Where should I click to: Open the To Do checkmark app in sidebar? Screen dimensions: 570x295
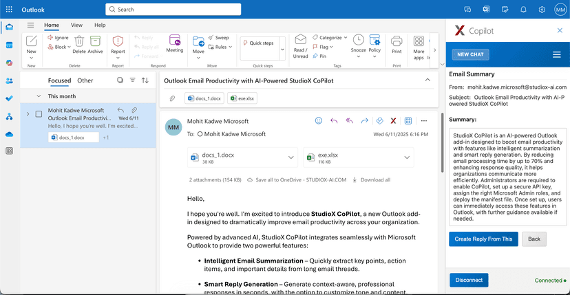click(x=10, y=98)
